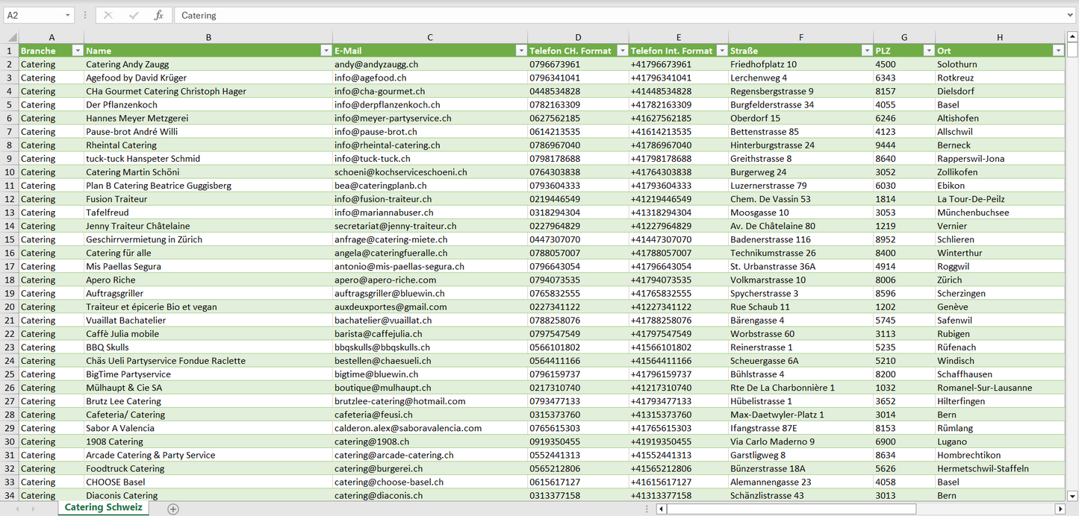Screen dimensions: 1079x516
Task: Click the Enter checkmark in formula bar
Action: point(134,15)
